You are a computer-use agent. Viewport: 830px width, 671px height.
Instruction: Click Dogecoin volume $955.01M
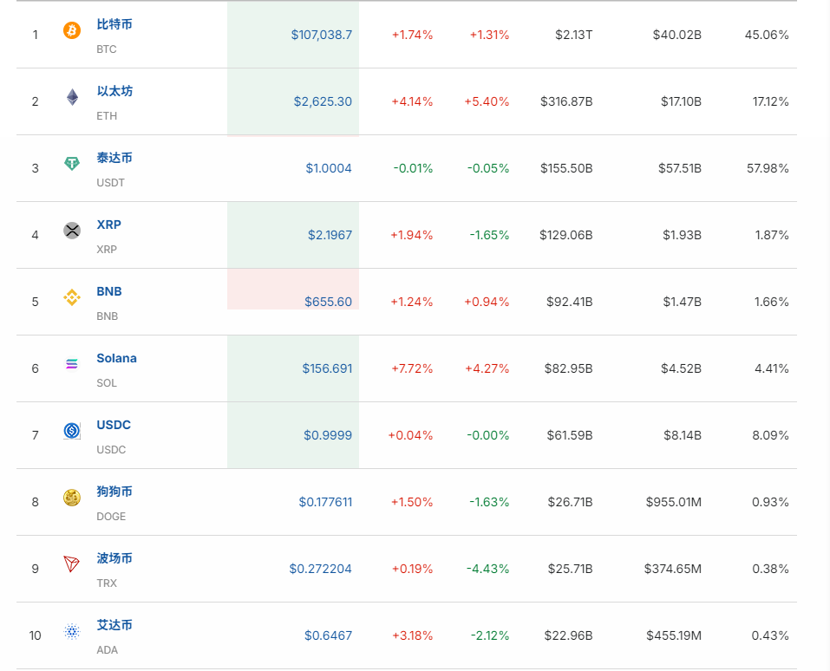673,502
